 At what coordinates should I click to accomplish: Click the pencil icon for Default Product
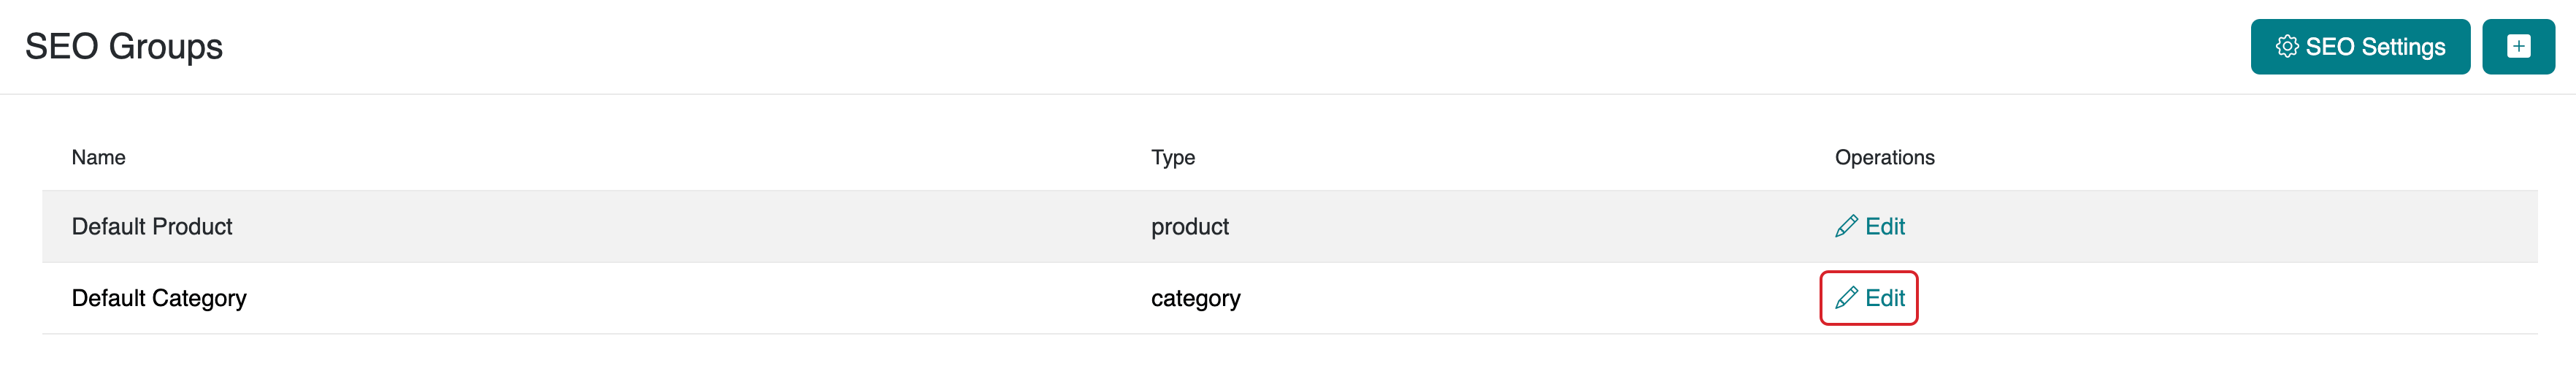click(x=1846, y=227)
